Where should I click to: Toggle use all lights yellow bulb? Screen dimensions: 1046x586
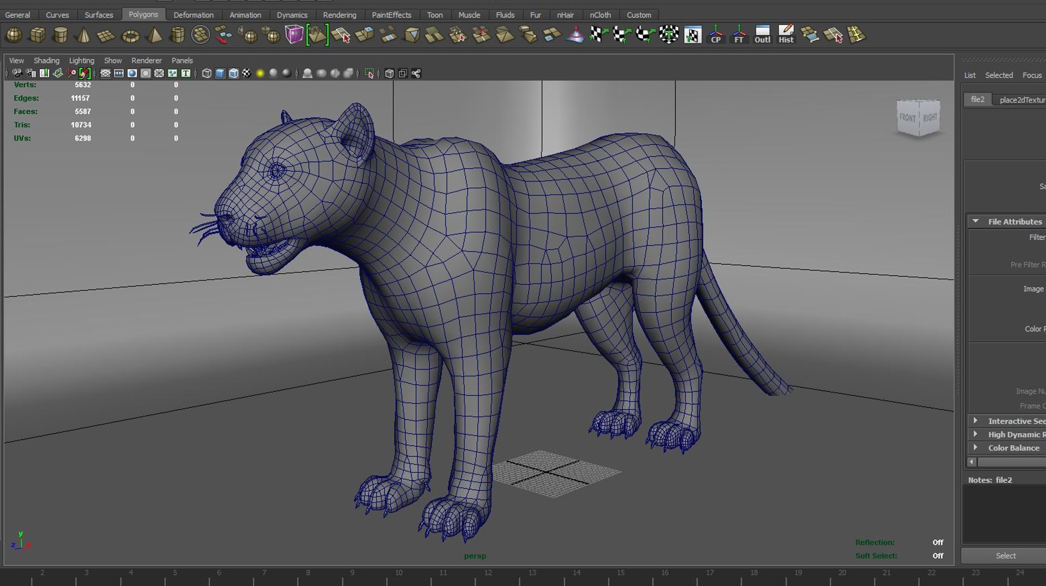tap(260, 73)
